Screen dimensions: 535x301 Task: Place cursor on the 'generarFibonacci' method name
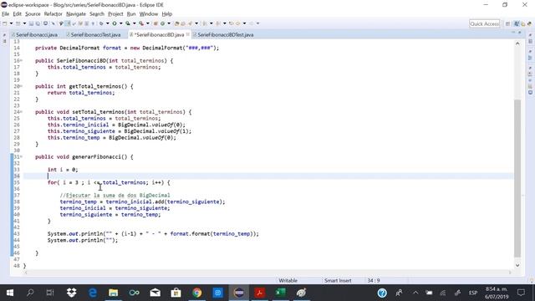[x=96, y=157]
